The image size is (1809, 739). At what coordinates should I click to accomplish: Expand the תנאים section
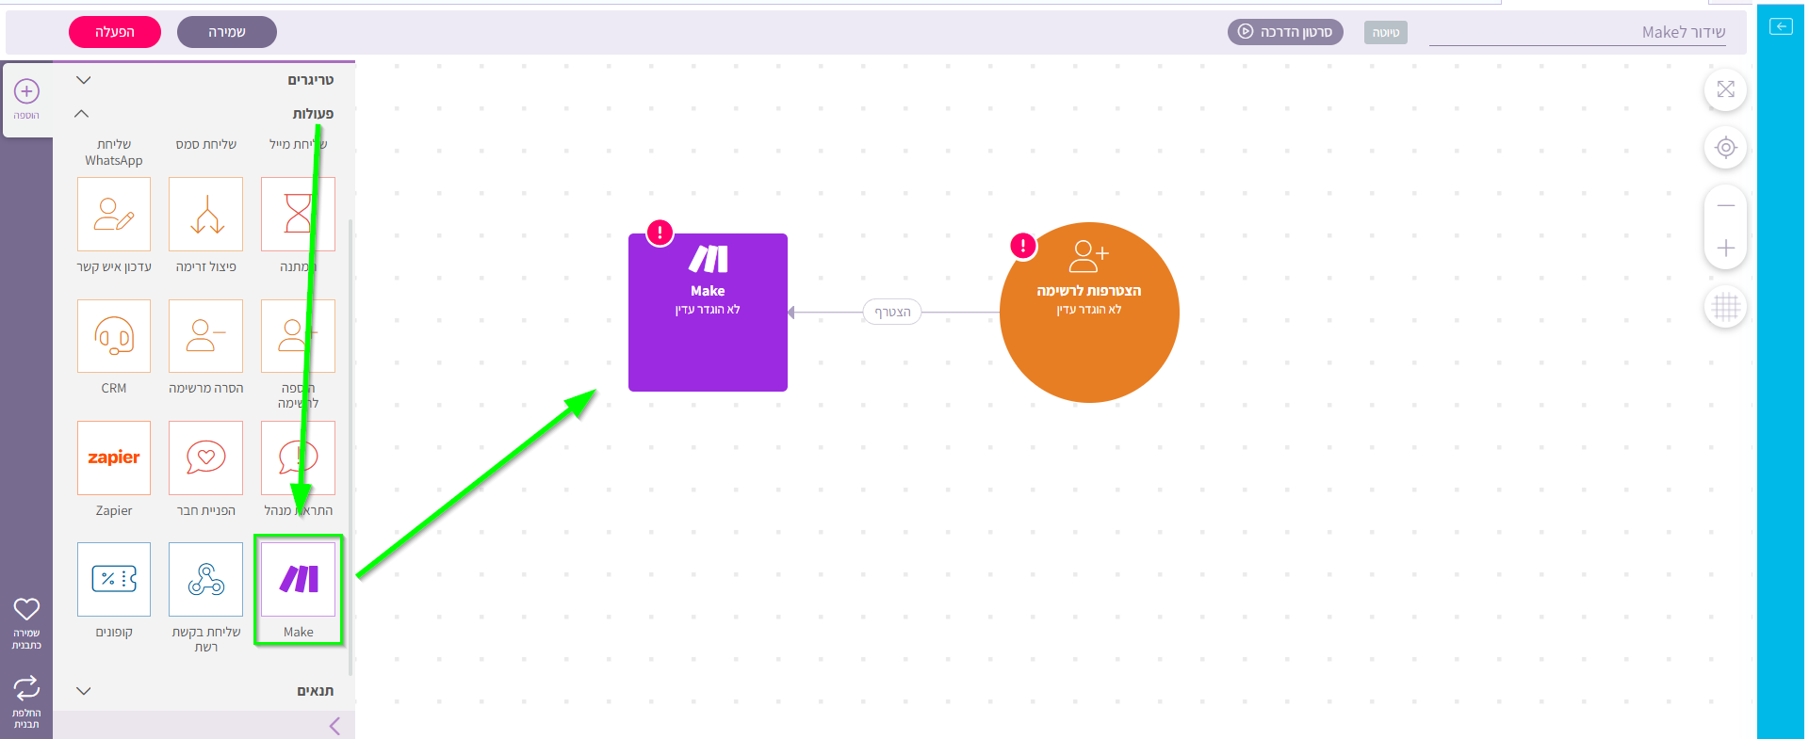84,691
